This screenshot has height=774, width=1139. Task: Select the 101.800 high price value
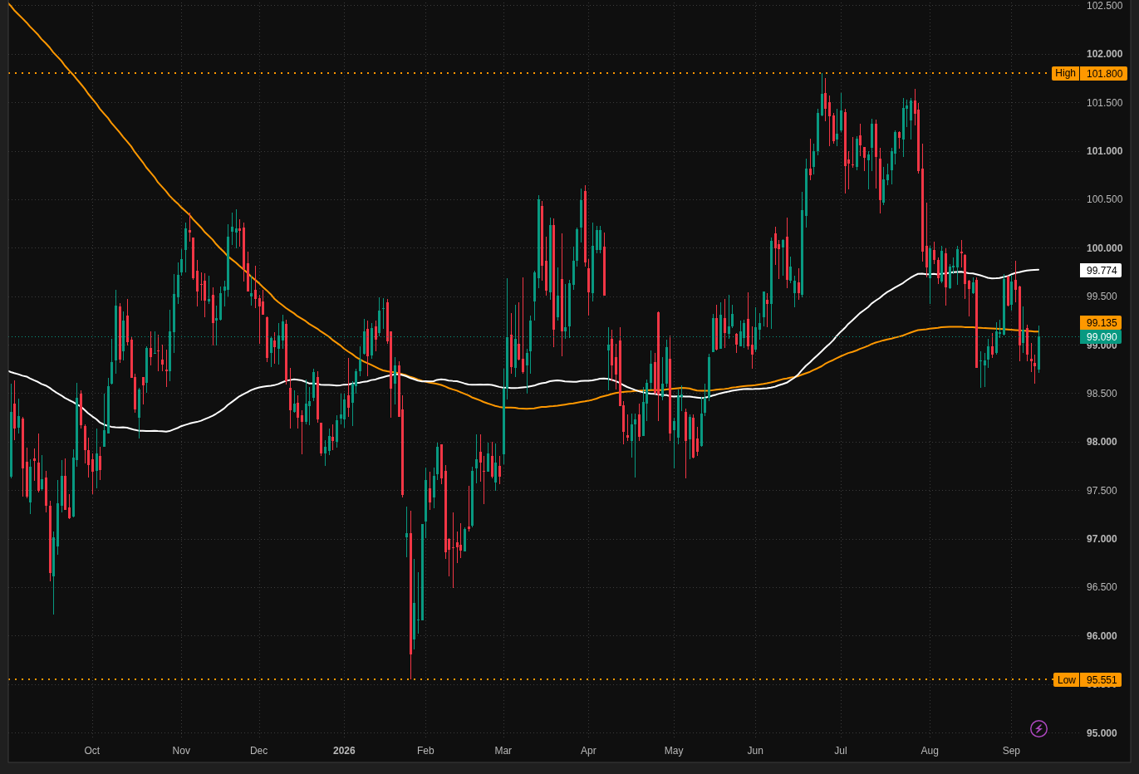click(1104, 73)
